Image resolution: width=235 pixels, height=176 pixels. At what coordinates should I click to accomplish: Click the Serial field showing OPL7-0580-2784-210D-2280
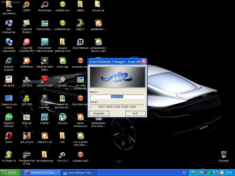(x=117, y=107)
